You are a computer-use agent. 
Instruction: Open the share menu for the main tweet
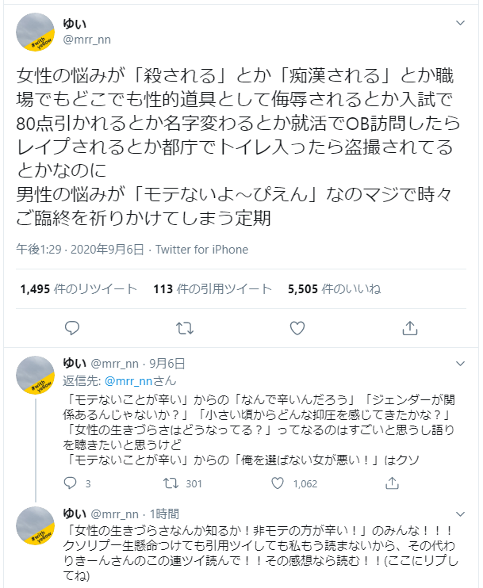(410, 328)
